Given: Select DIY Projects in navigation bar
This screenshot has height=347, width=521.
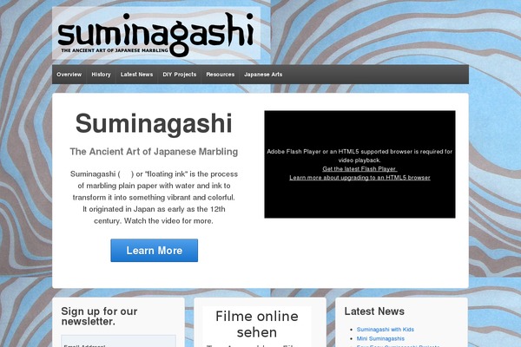Looking at the screenshot, I should pyautogui.click(x=180, y=75).
